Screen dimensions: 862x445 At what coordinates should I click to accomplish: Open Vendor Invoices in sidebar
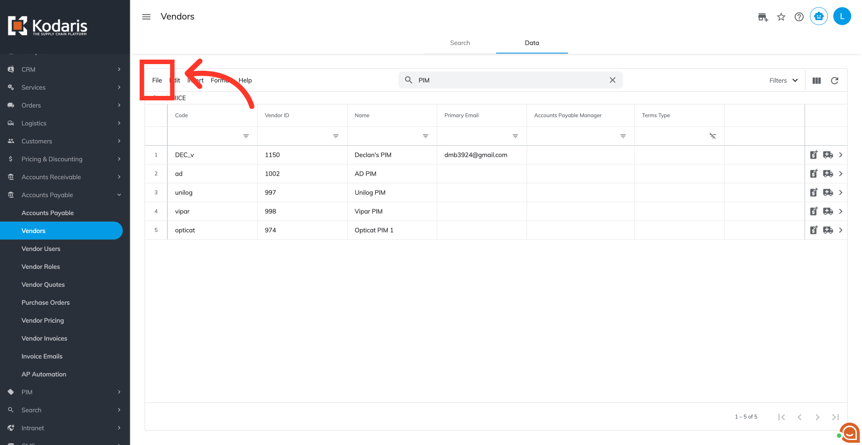pos(44,338)
